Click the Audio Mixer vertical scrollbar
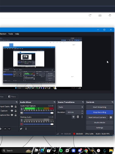Image resolution: width=115 pixels, height=154 pixels. (55, 112)
